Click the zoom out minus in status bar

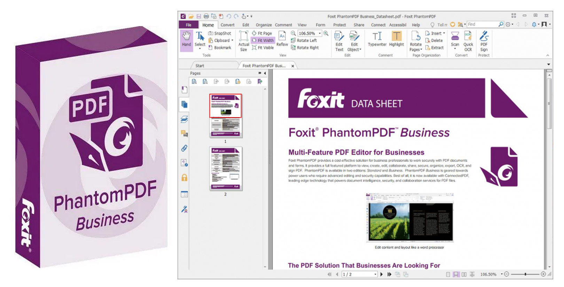[507, 274]
